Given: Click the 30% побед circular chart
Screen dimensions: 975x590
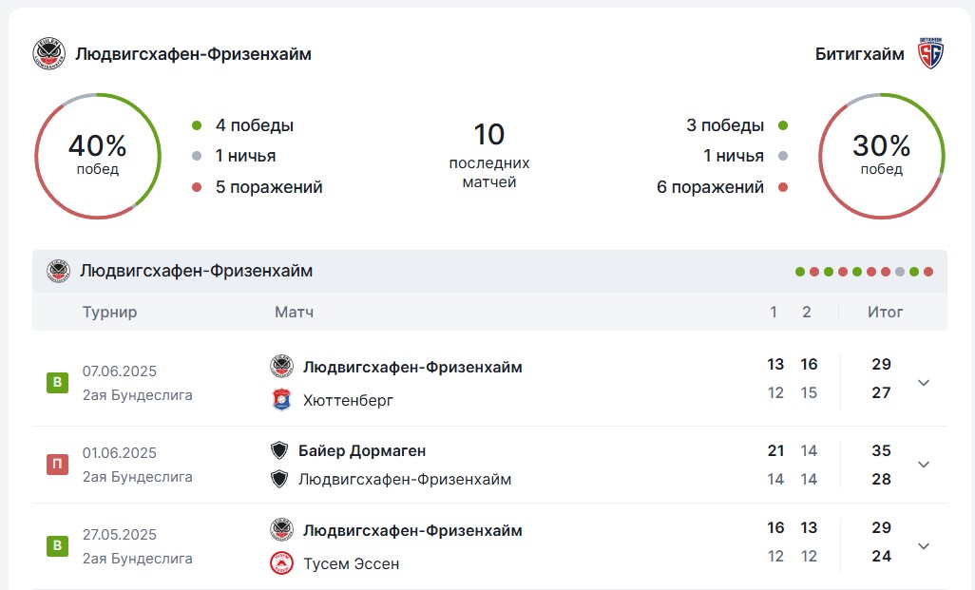Looking at the screenshot, I should 882,156.
